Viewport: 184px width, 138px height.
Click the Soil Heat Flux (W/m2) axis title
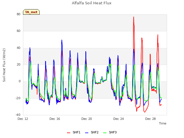tap(4, 65)
